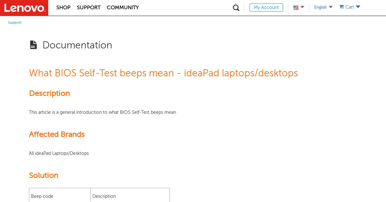
Task: Click the Description section heading
Action: pyautogui.click(x=50, y=93)
